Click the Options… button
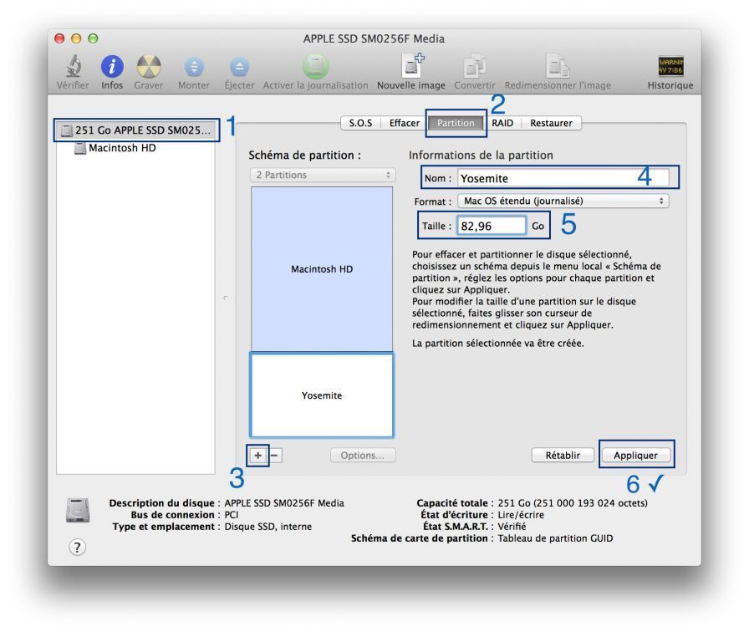The image size is (749, 632). click(x=363, y=456)
